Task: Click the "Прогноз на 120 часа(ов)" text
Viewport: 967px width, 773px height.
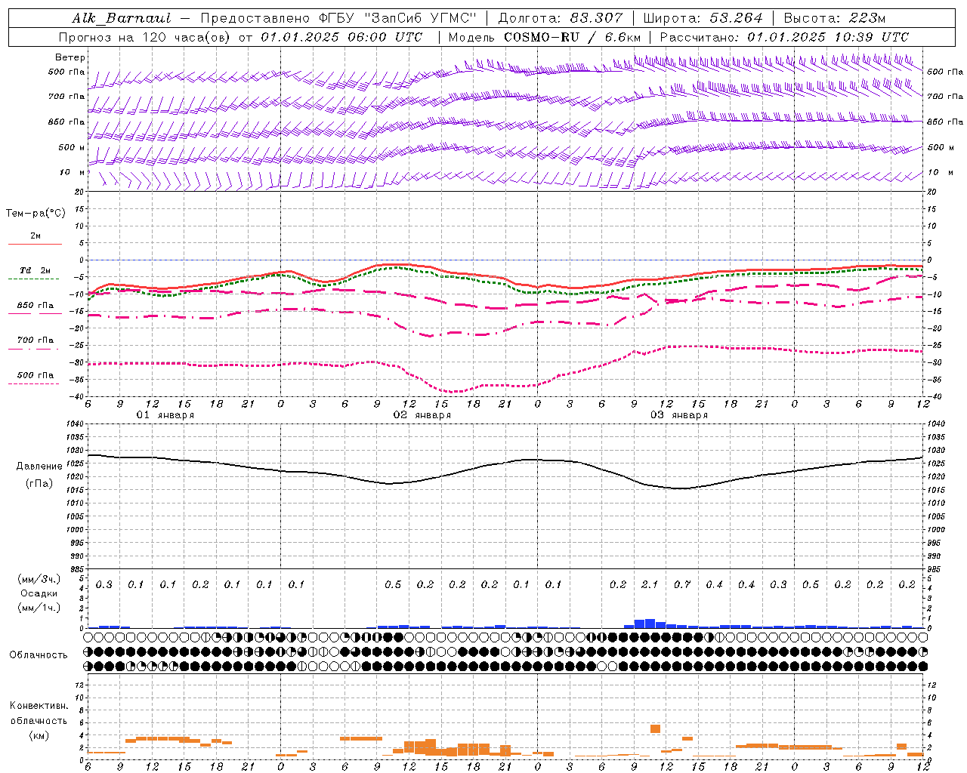Action: click(145, 37)
